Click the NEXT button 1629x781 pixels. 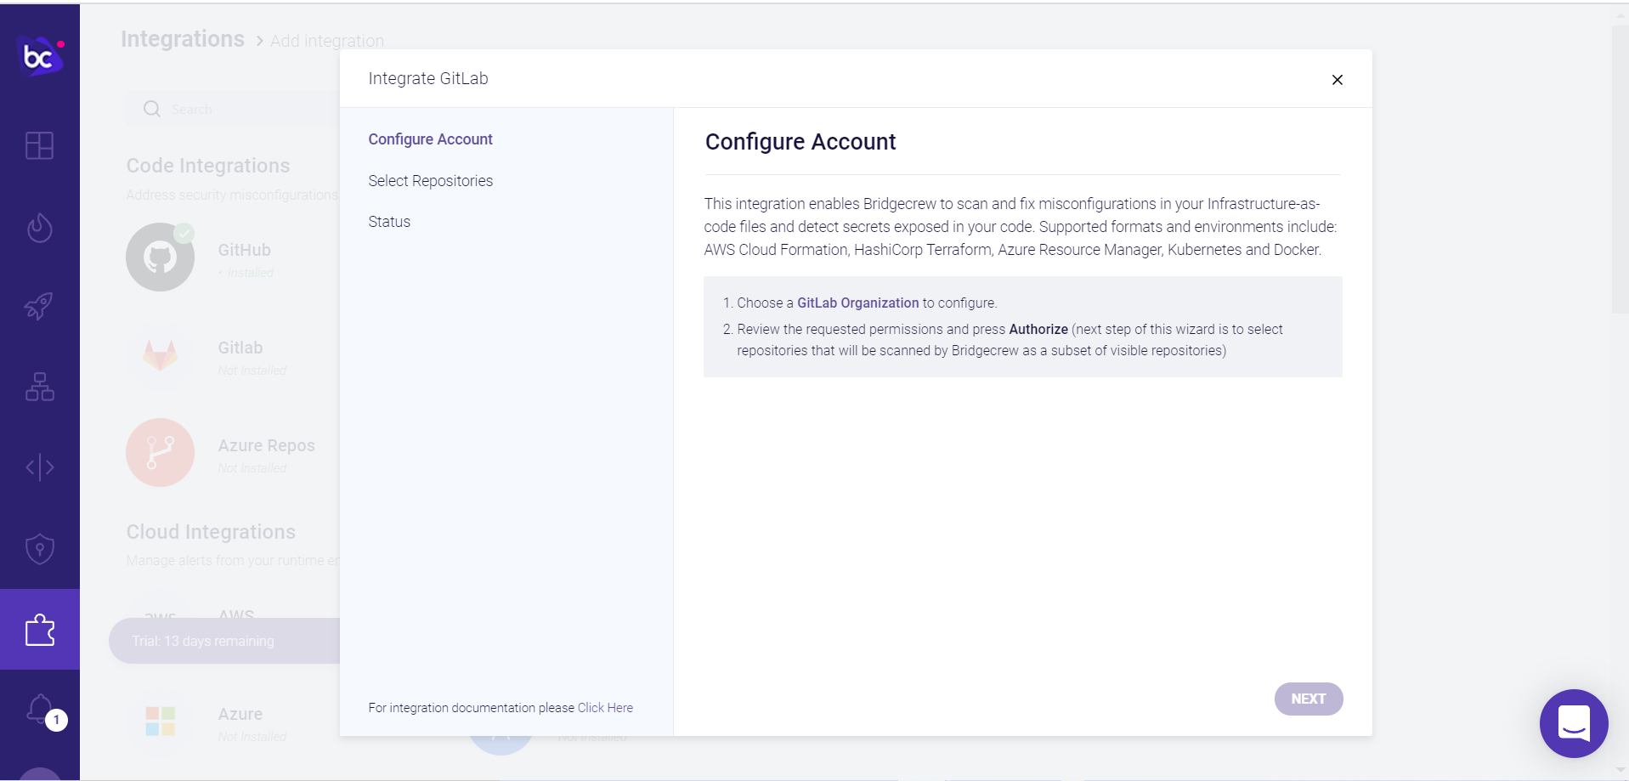[x=1309, y=699]
